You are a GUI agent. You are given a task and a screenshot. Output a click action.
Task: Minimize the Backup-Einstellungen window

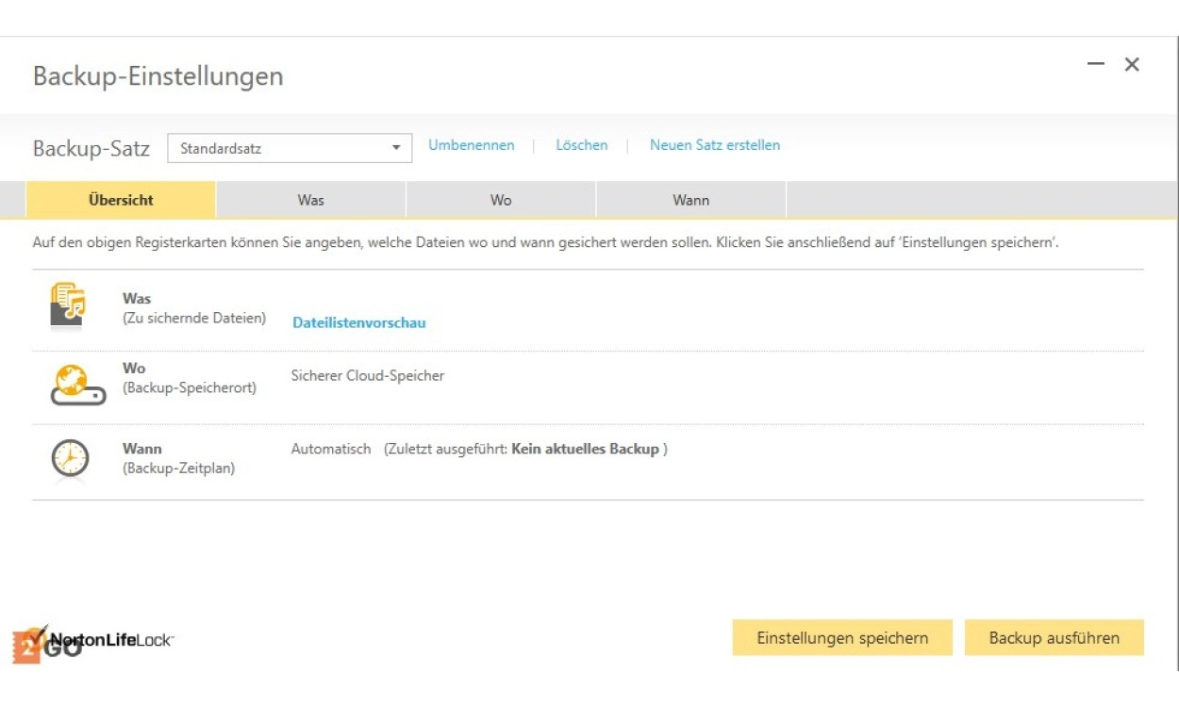(x=1095, y=64)
